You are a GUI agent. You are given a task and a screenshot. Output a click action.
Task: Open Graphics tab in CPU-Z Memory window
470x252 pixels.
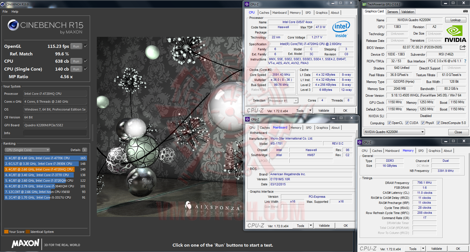click(x=434, y=151)
